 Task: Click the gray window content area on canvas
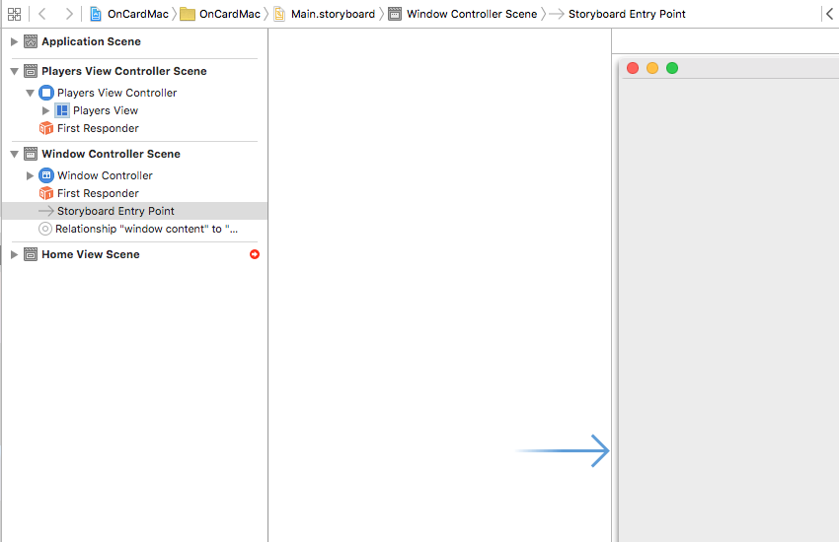728,310
